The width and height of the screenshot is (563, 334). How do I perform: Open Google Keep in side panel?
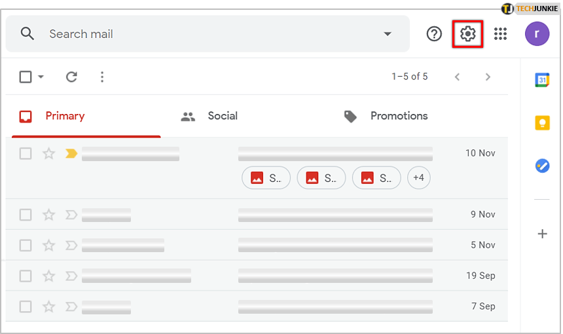tap(542, 123)
